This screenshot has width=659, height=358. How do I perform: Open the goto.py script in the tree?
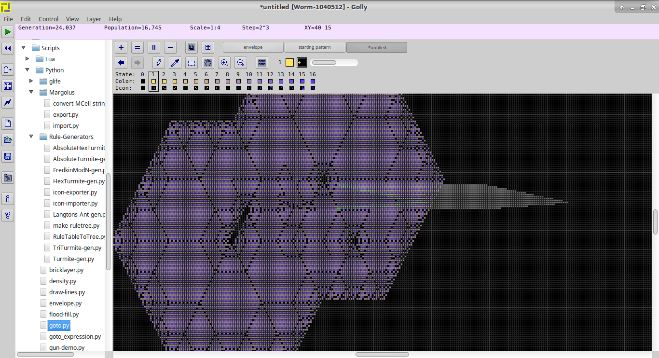click(59, 326)
